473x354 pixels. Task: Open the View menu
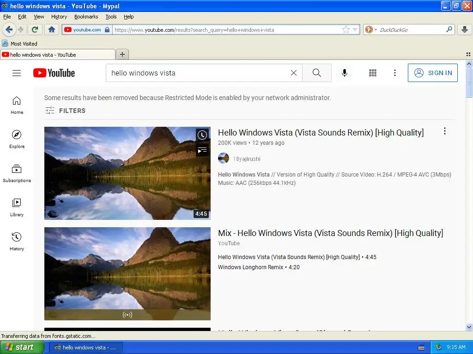(x=39, y=17)
